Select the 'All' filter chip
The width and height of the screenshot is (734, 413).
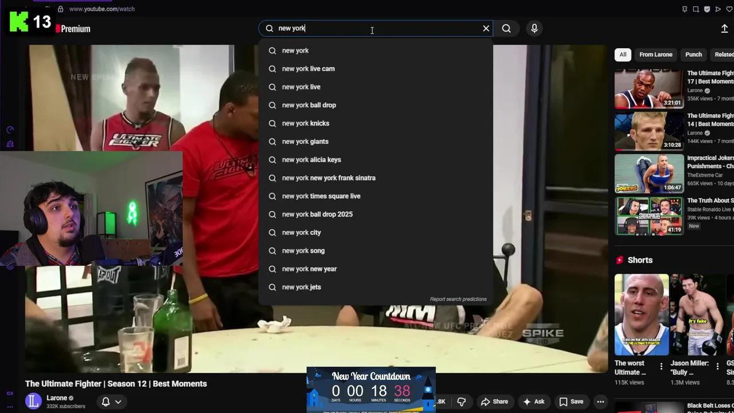(x=623, y=54)
